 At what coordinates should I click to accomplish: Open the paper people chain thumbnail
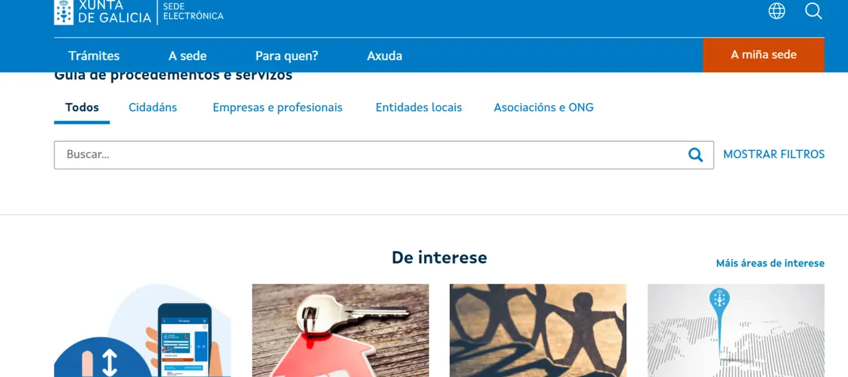click(538, 331)
